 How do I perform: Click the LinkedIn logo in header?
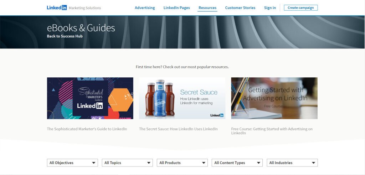57,7
